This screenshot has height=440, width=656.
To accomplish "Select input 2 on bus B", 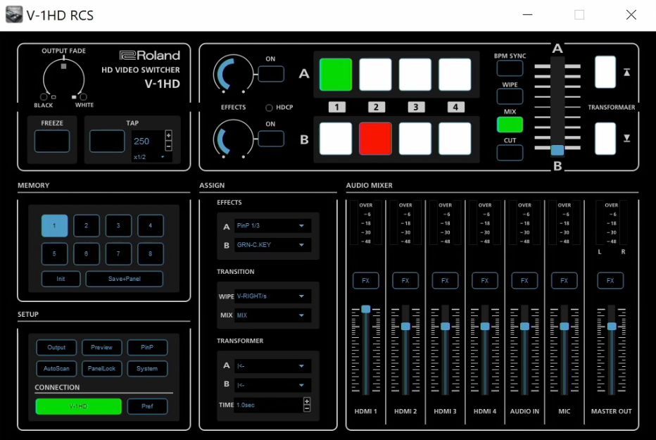I will coord(375,139).
